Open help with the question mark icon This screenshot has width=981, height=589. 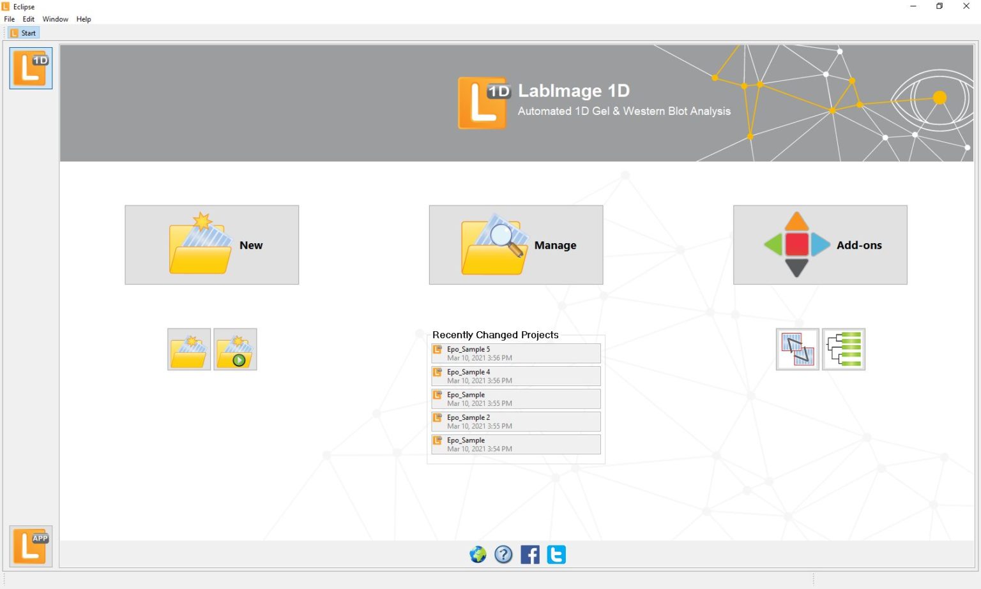(x=503, y=555)
